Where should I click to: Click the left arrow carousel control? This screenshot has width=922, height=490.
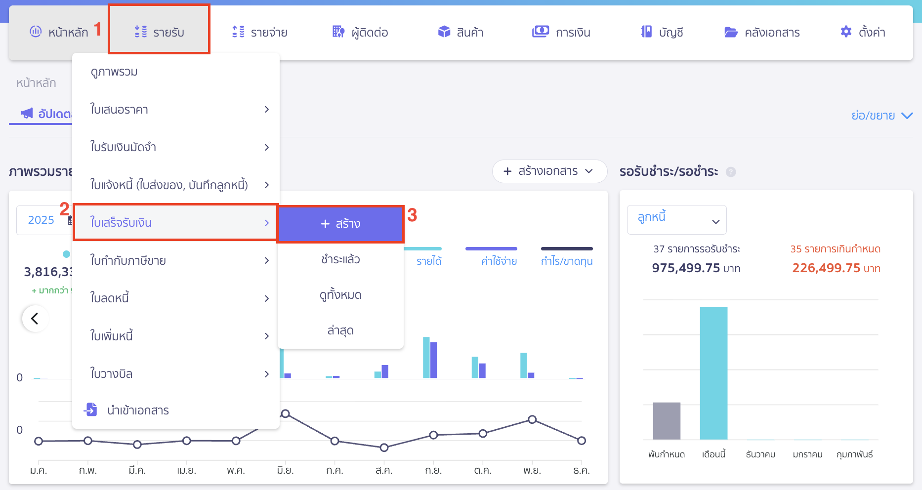(x=35, y=319)
